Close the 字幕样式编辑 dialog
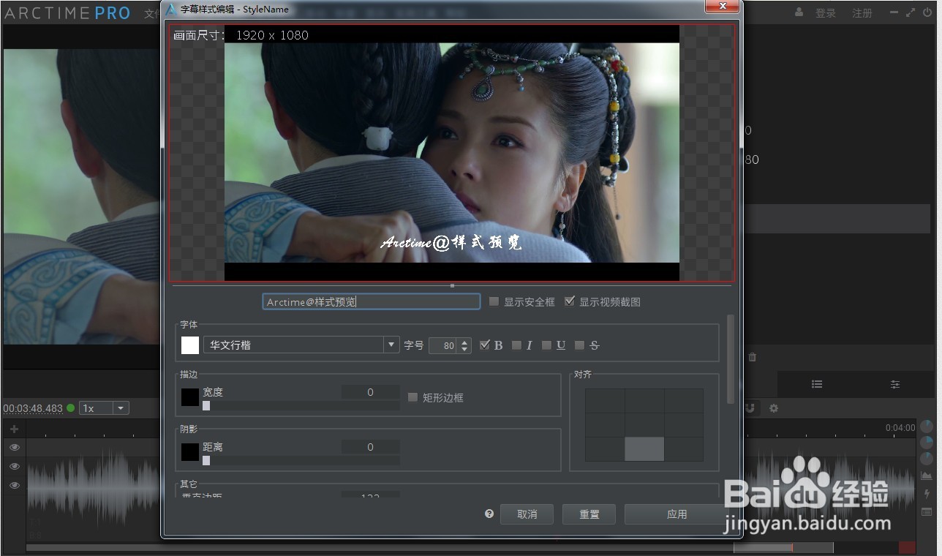The image size is (942, 556). [723, 6]
